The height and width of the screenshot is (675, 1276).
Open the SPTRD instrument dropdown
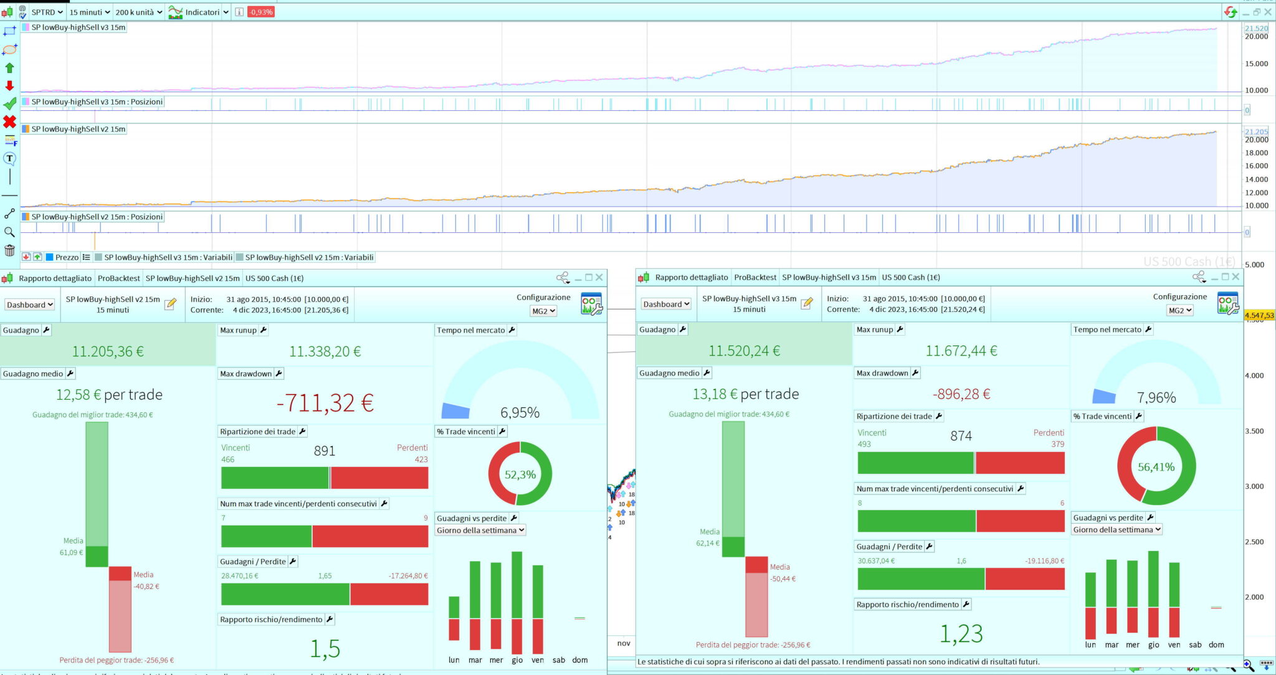(47, 12)
